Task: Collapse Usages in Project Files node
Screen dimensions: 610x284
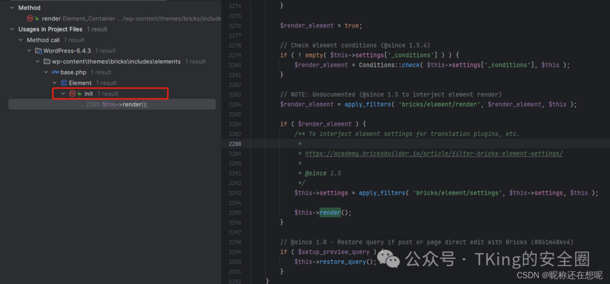Action: tap(12, 29)
